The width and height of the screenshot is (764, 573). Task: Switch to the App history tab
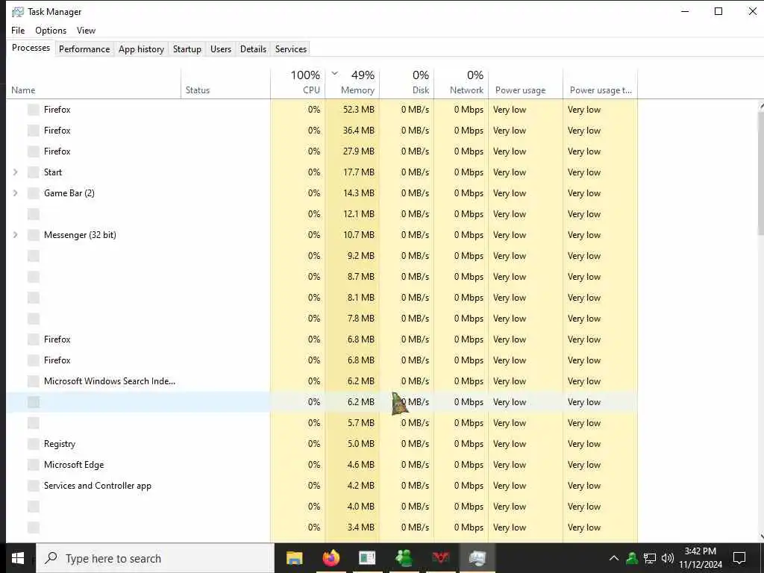(141, 49)
